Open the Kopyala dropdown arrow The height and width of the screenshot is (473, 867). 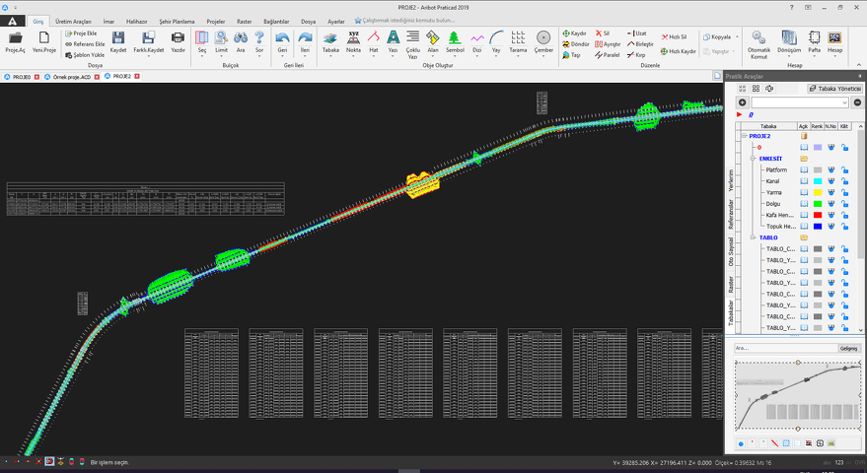coord(735,37)
